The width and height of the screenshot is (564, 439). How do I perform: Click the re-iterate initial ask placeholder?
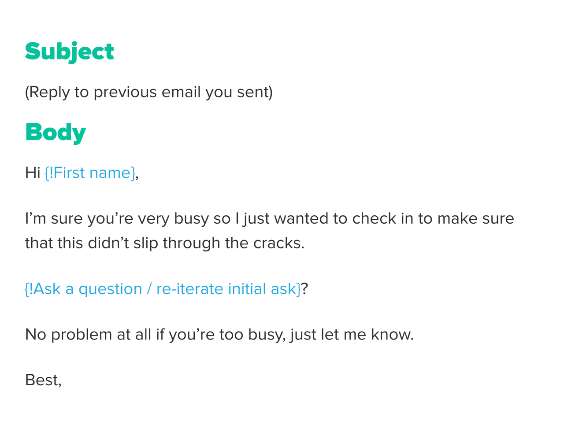pos(163,289)
